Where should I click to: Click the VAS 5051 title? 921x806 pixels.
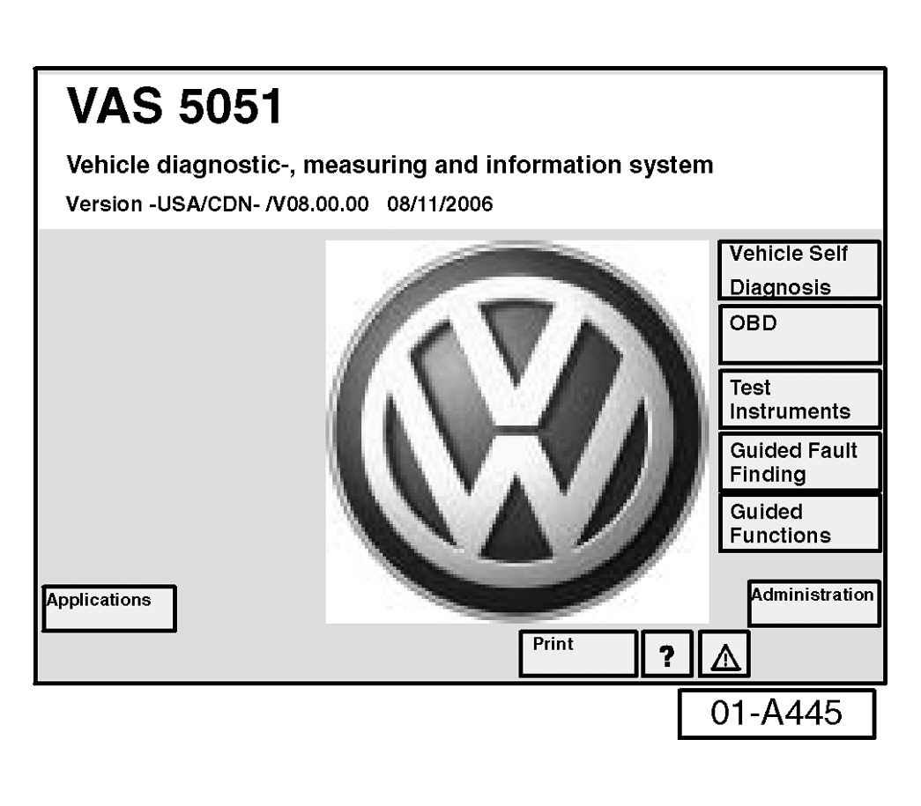(x=175, y=107)
